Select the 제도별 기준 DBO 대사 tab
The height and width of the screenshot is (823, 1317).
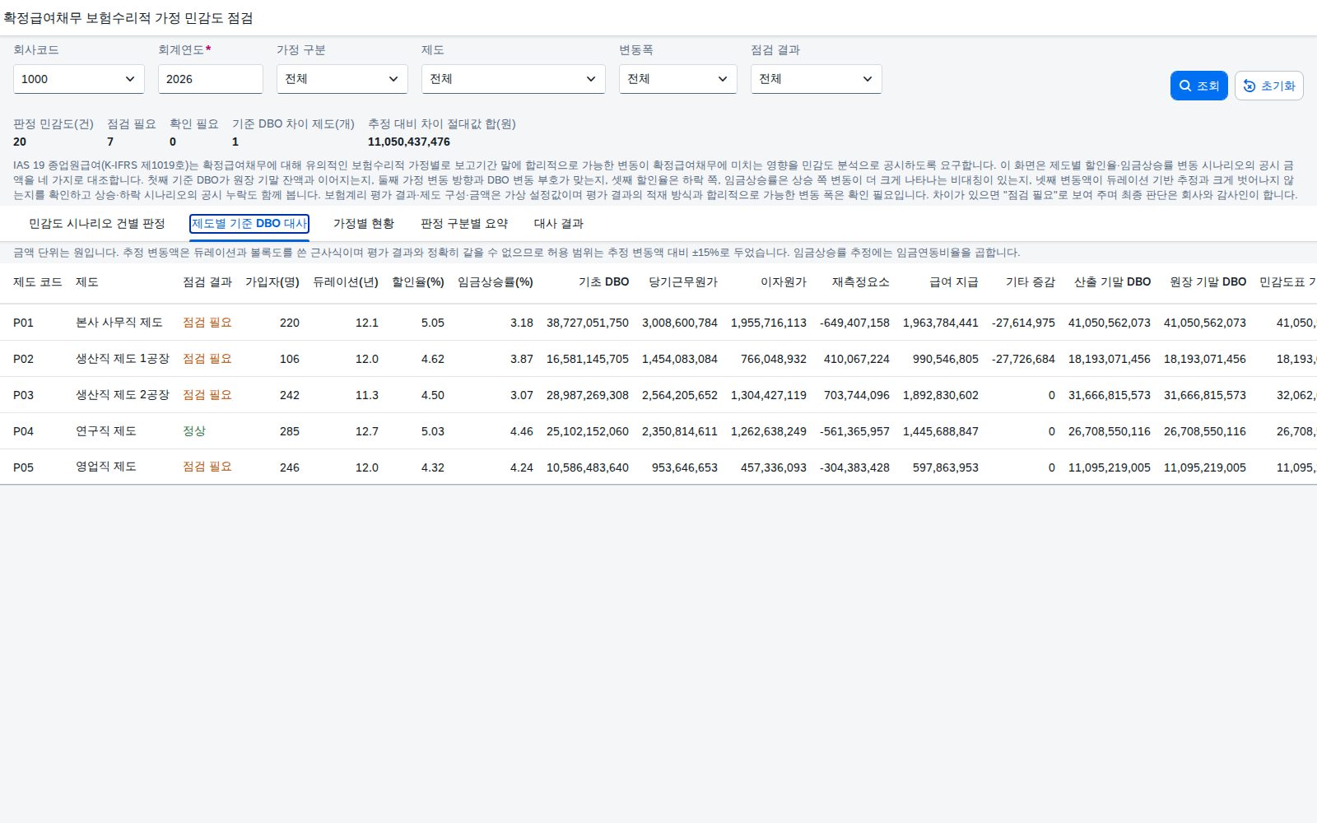[x=249, y=224]
